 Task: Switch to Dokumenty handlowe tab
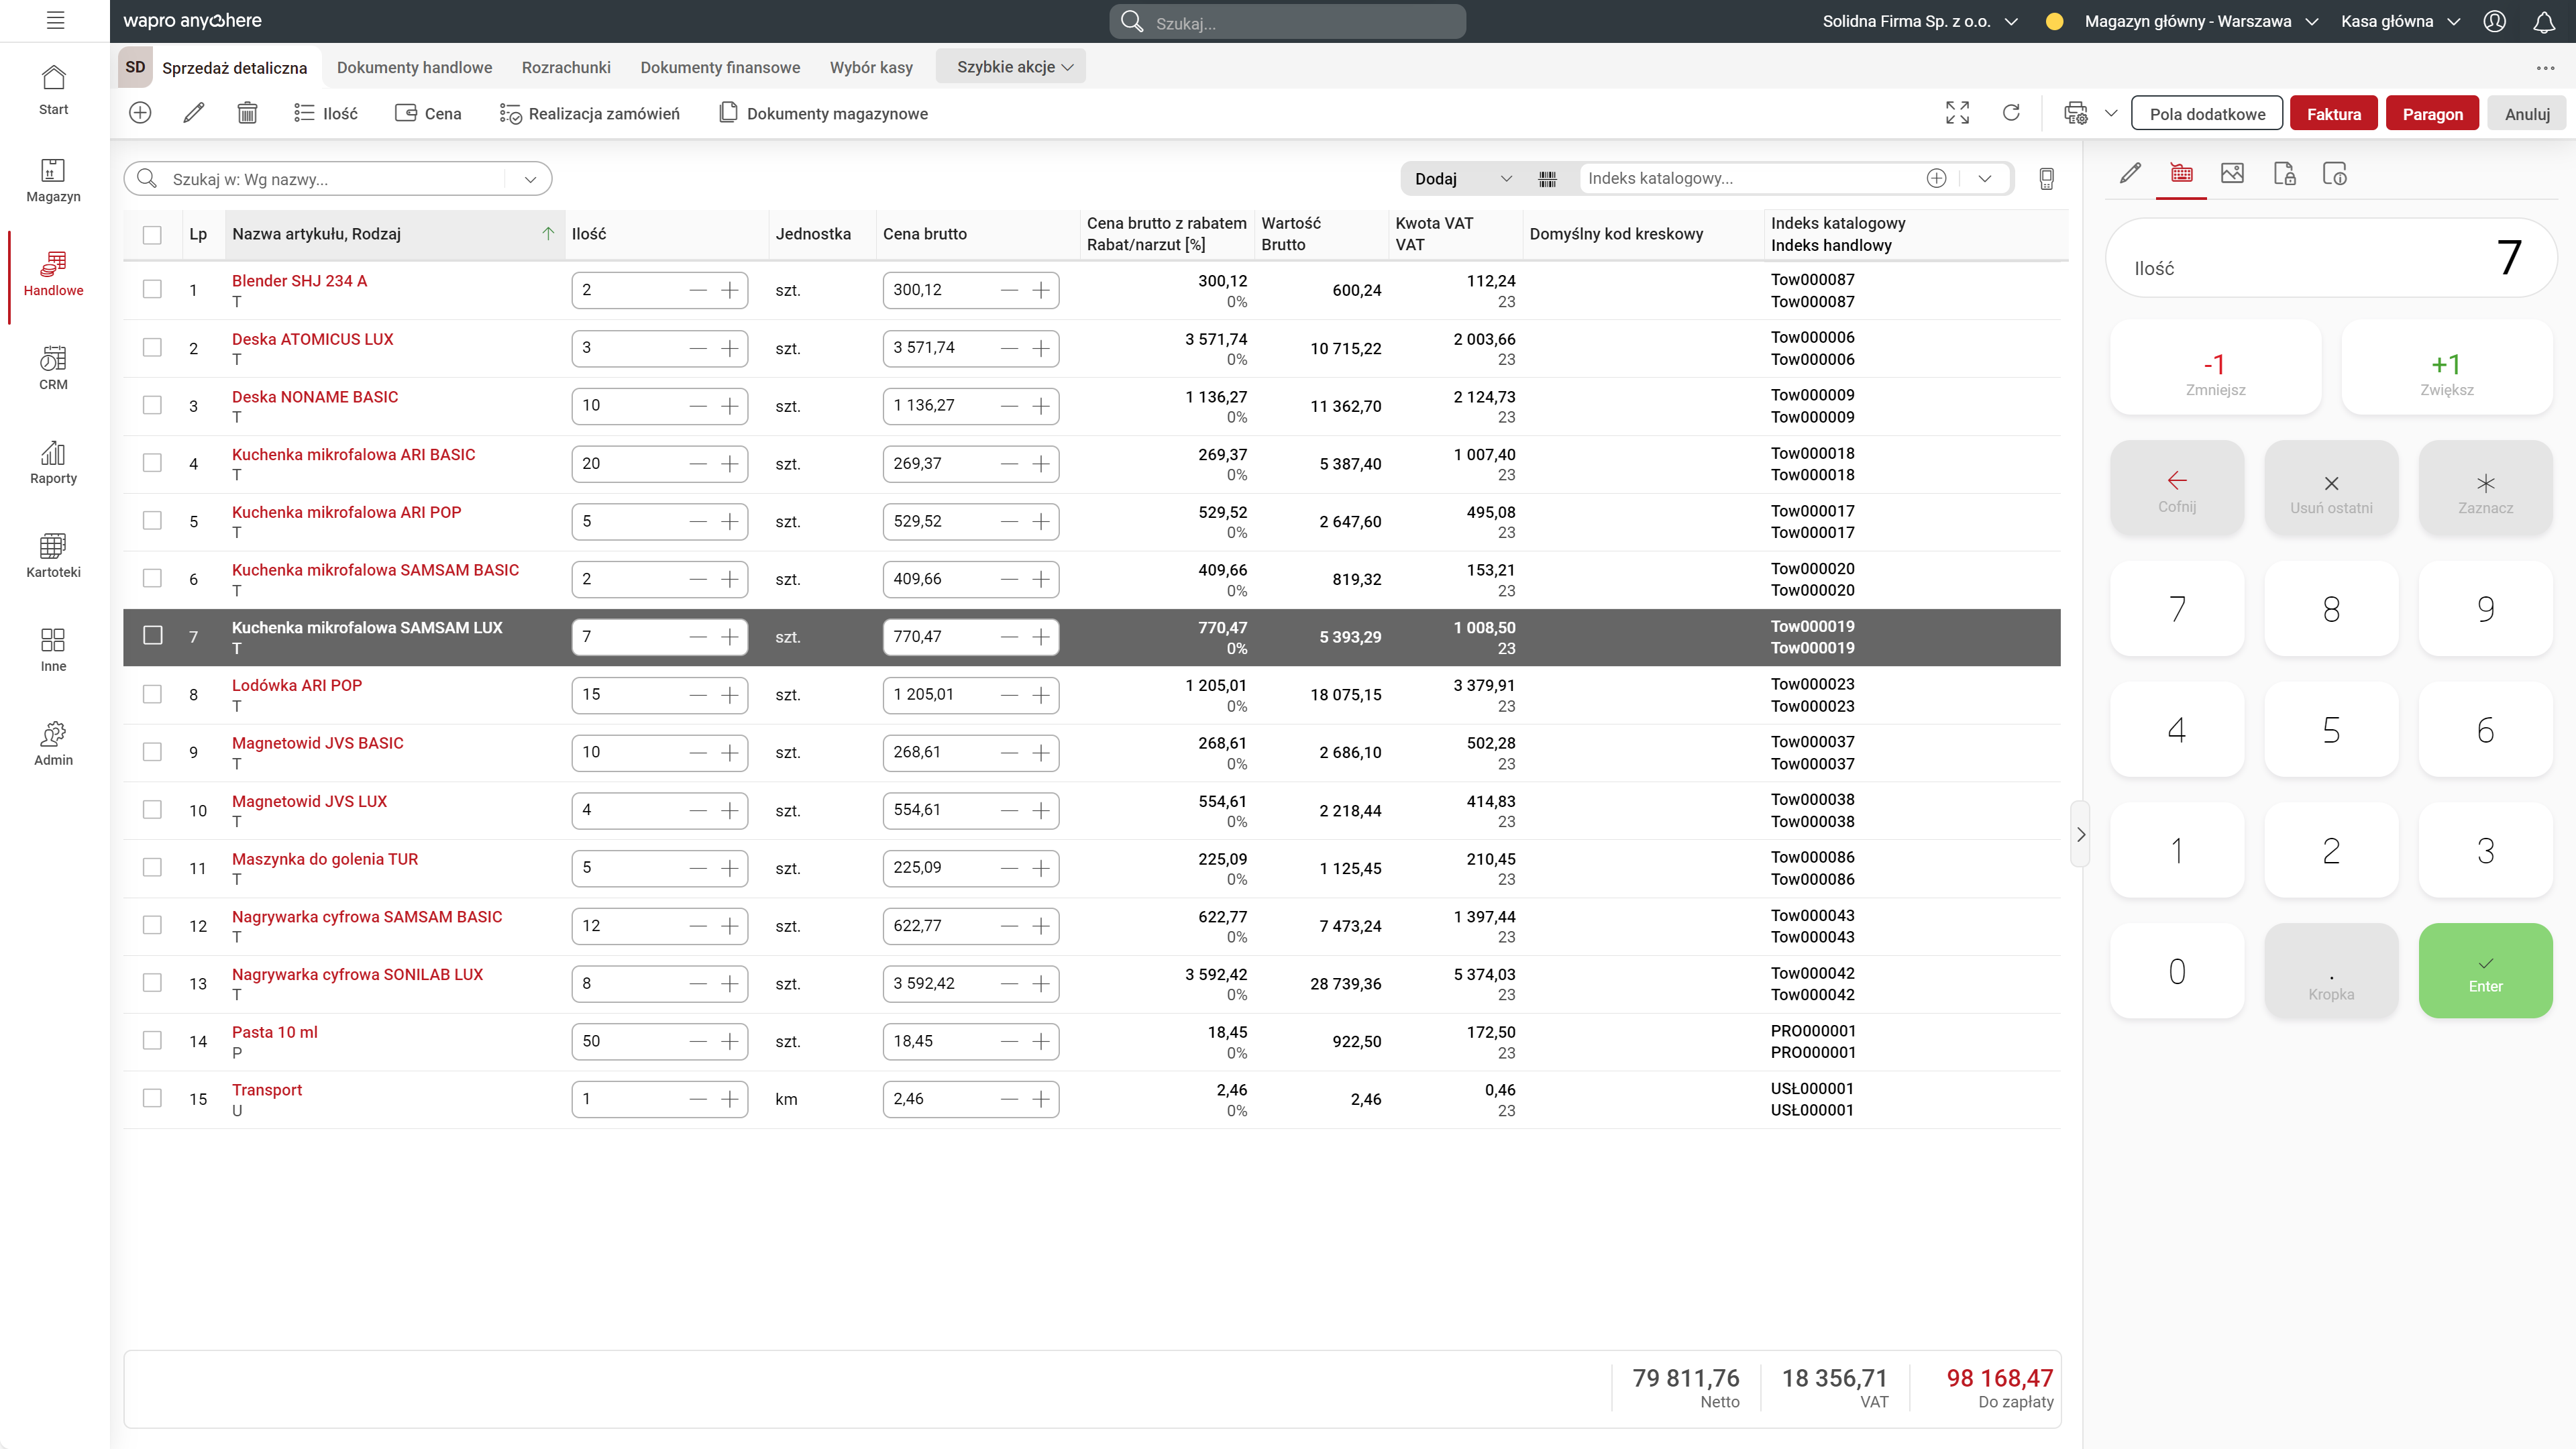(x=414, y=67)
